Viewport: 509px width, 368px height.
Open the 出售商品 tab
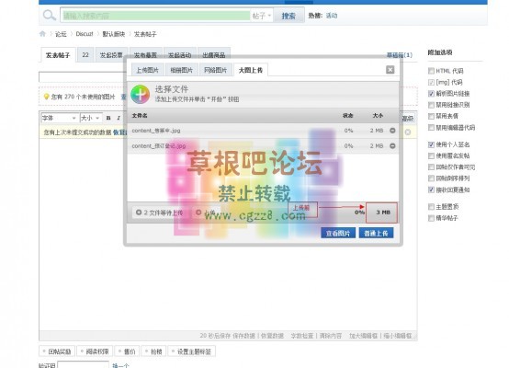213,55
